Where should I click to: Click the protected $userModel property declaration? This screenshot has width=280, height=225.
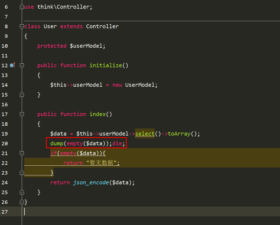71,46
